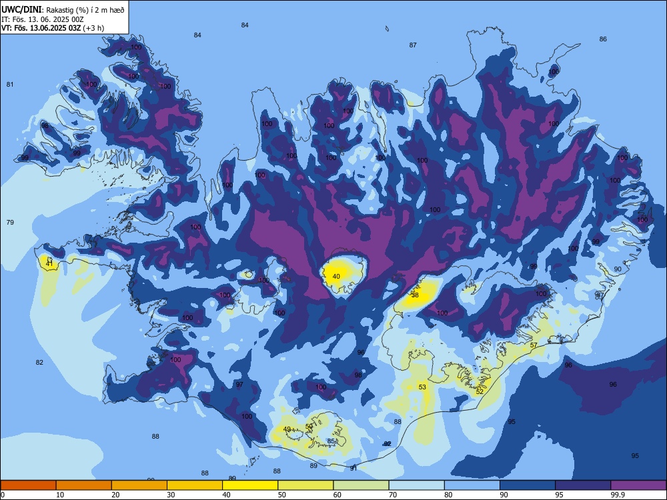Screen dimensions: 667x500
Task: Click the dark orange 0–10 legend swatch
Action: [28, 485]
